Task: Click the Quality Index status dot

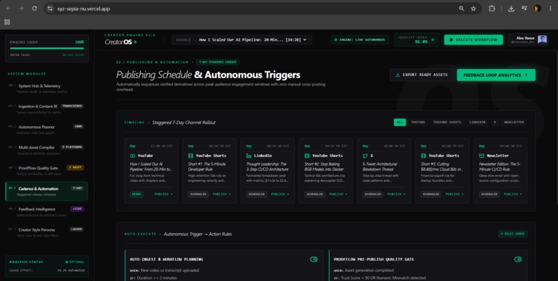Action: (x=433, y=40)
